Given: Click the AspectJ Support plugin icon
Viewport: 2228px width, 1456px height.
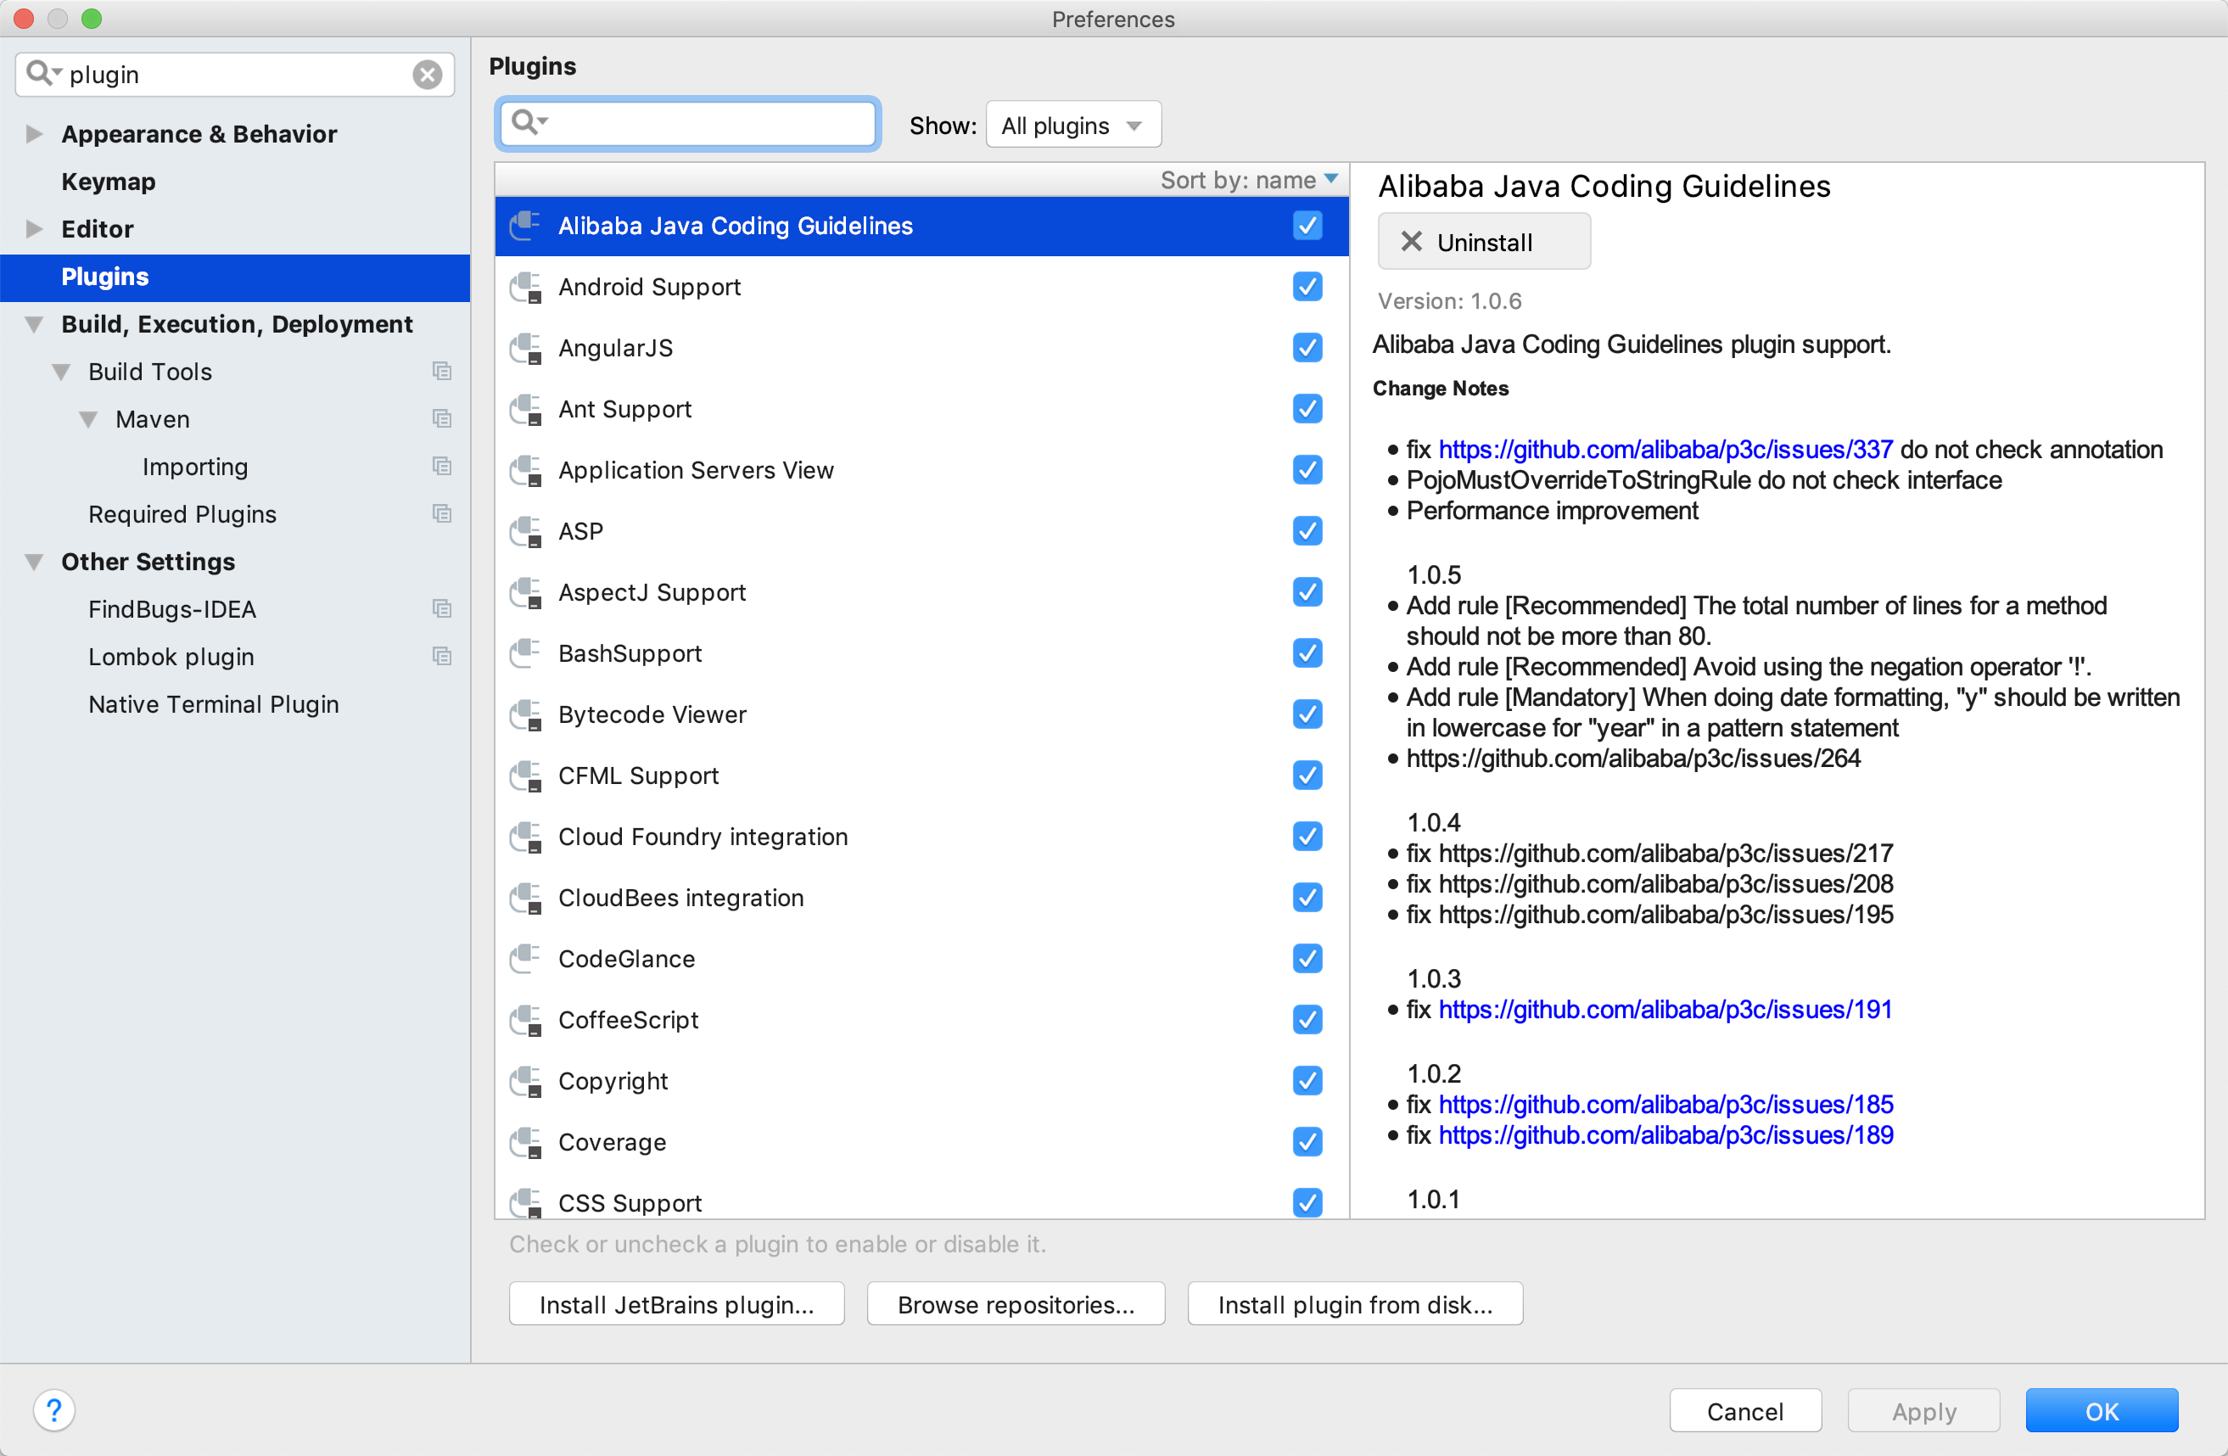Looking at the screenshot, I should point(525,591).
